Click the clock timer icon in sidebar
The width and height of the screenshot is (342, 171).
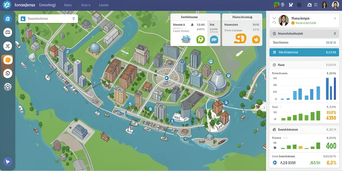point(8,73)
